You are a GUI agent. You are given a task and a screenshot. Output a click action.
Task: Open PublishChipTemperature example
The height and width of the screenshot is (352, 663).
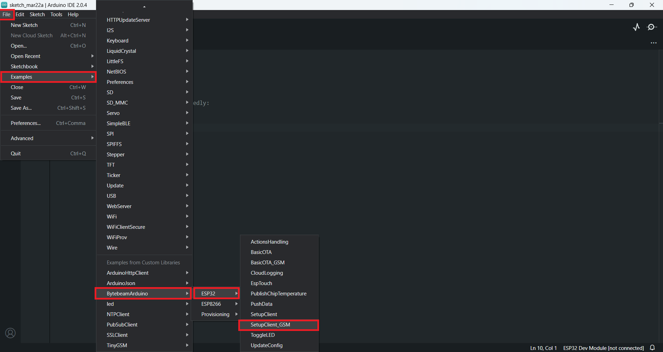[279, 294]
